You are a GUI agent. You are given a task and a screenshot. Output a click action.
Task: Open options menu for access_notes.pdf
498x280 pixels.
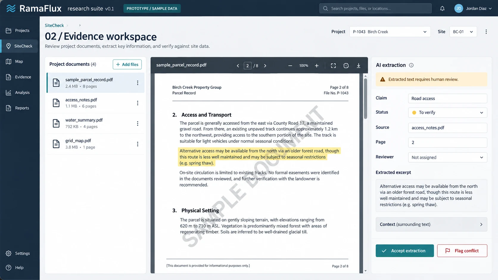(x=138, y=103)
